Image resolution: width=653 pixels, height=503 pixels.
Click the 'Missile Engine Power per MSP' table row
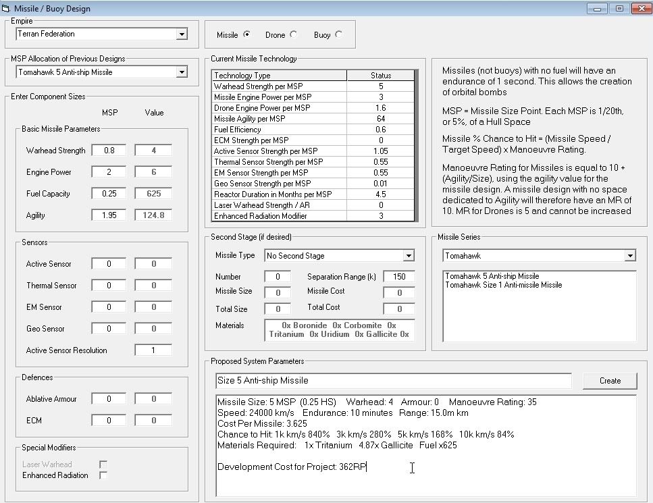(x=313, y=97)
